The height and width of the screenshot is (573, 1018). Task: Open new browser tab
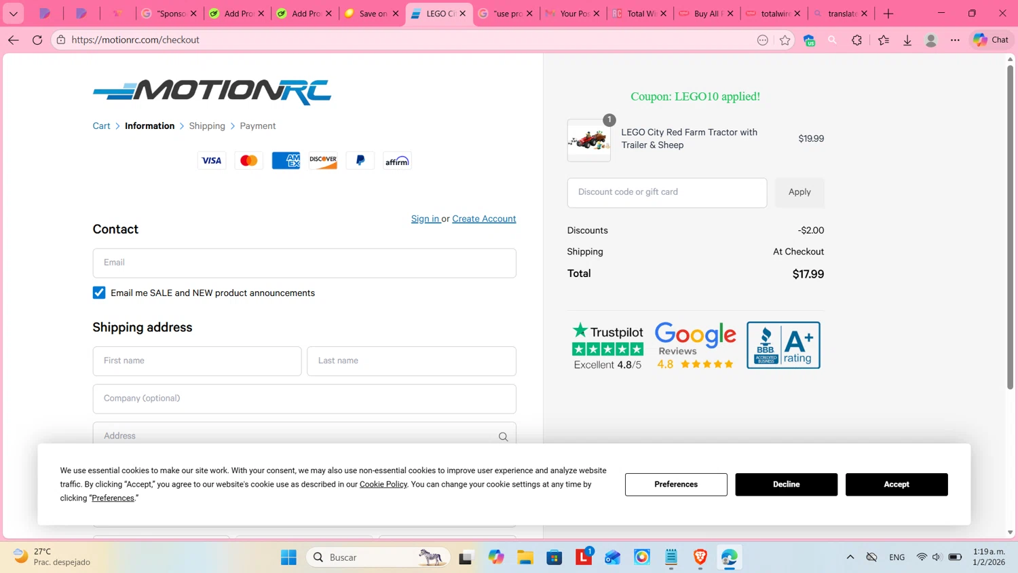pos(888,14)
